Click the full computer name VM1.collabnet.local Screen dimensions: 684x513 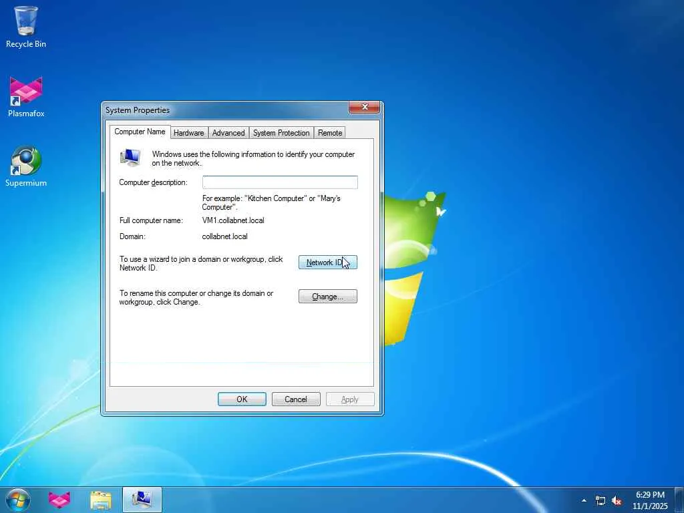(x=233, y=220)
